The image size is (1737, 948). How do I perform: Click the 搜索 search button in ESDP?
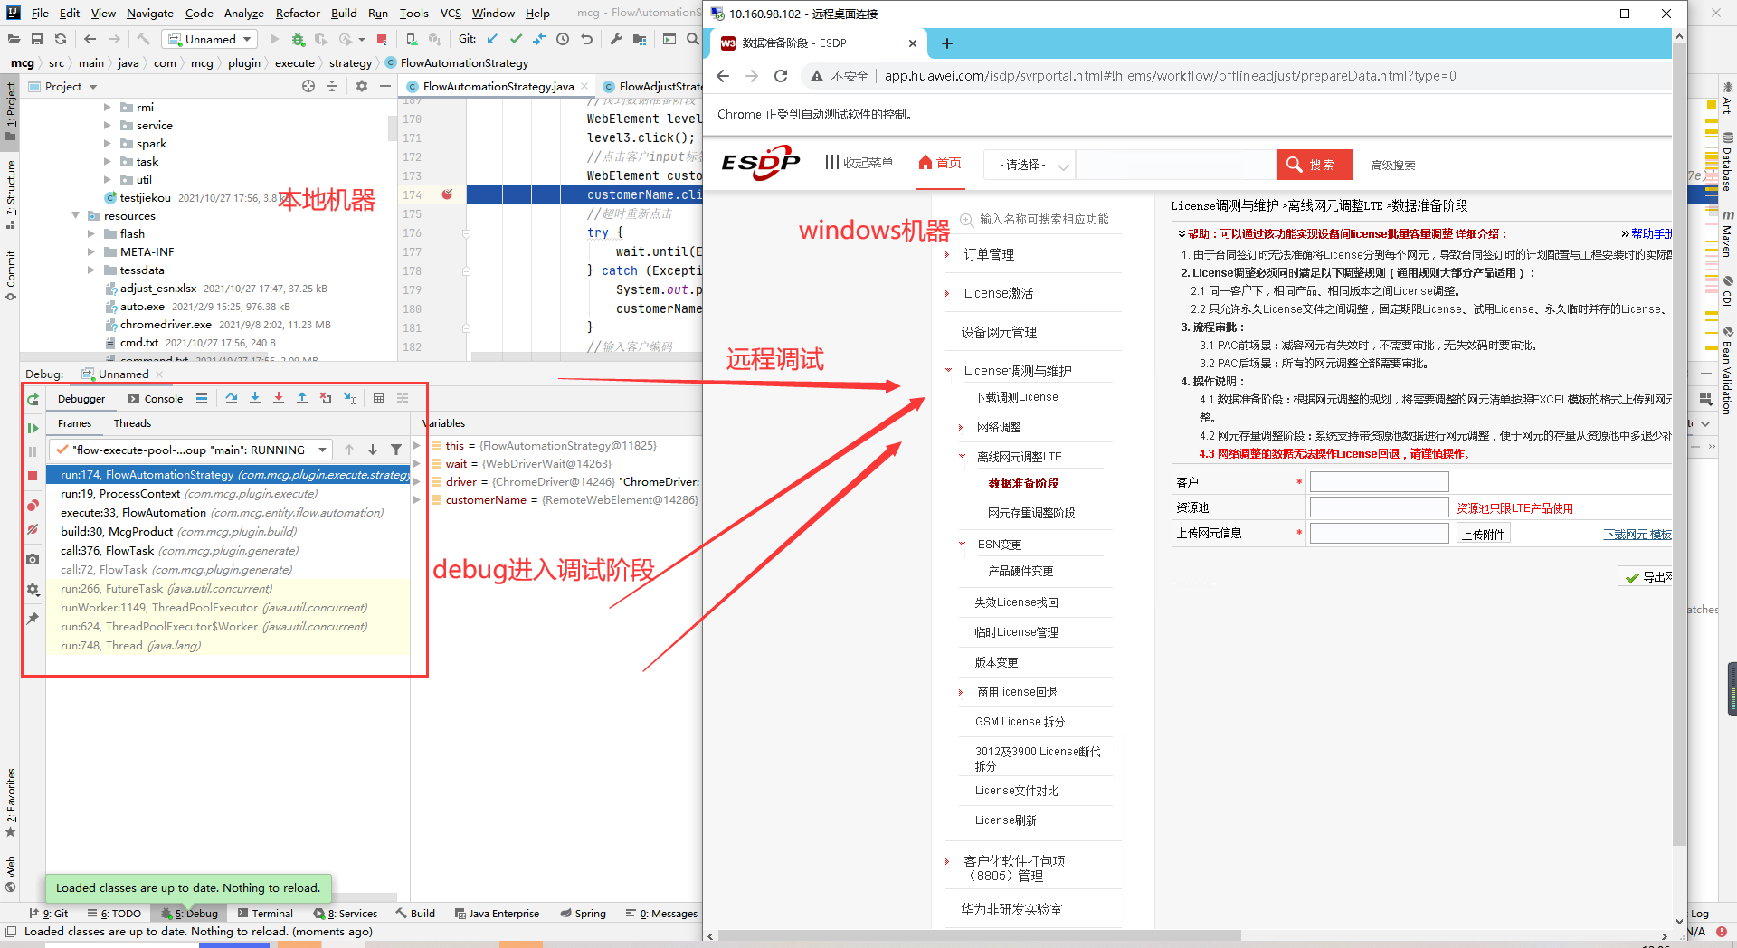(1315, 165)
